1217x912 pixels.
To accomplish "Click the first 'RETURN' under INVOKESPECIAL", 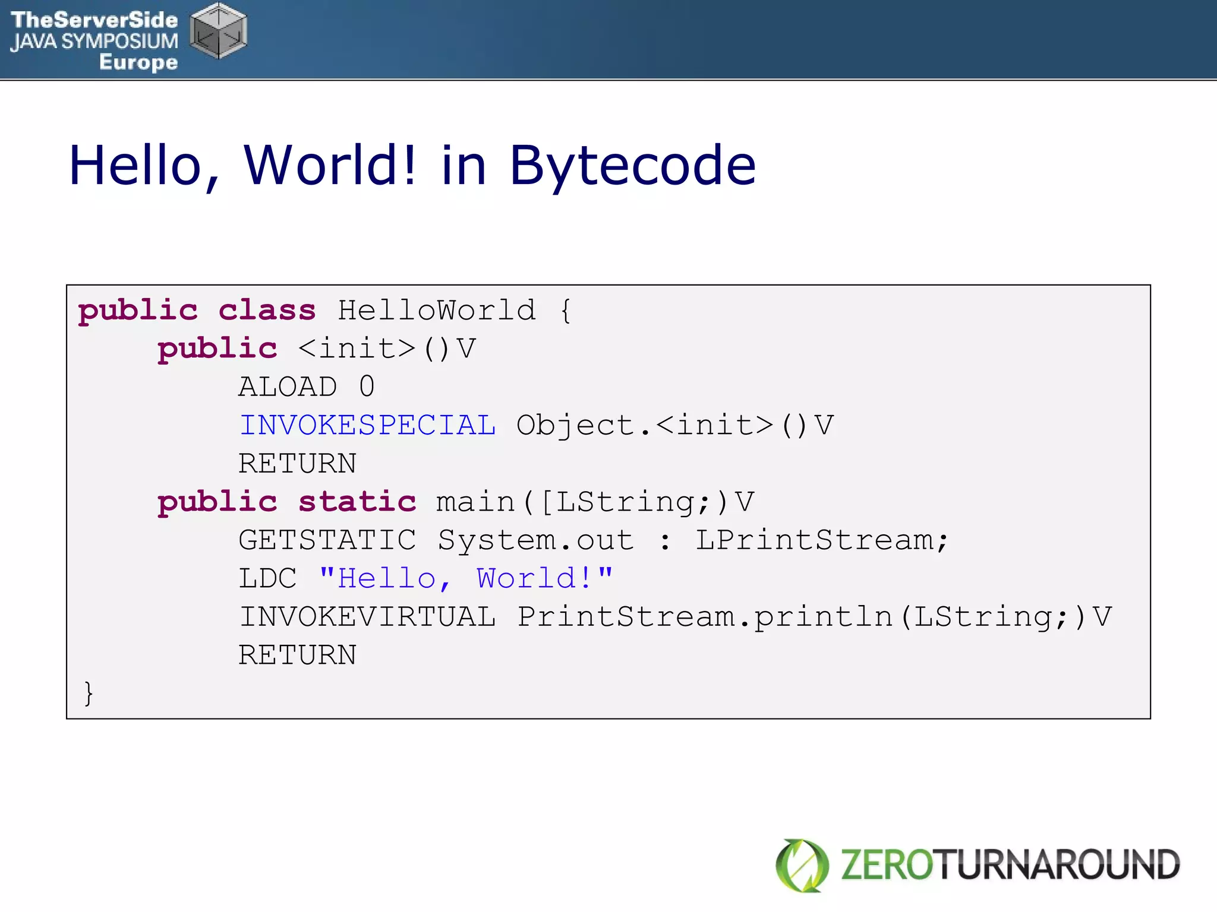I will pos(297,463).
